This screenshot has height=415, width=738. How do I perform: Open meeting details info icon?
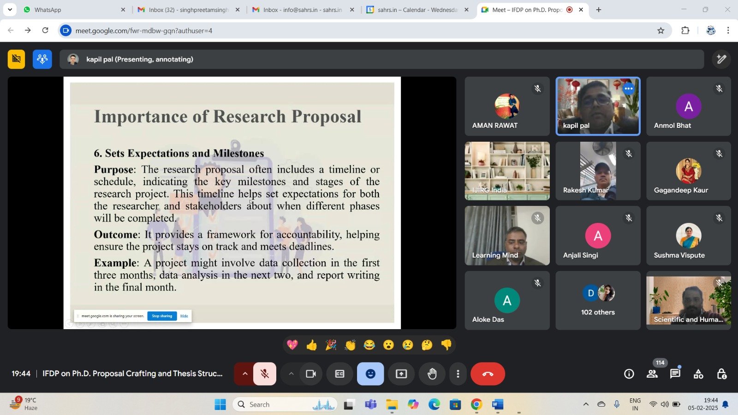click(x=629, y=374)
